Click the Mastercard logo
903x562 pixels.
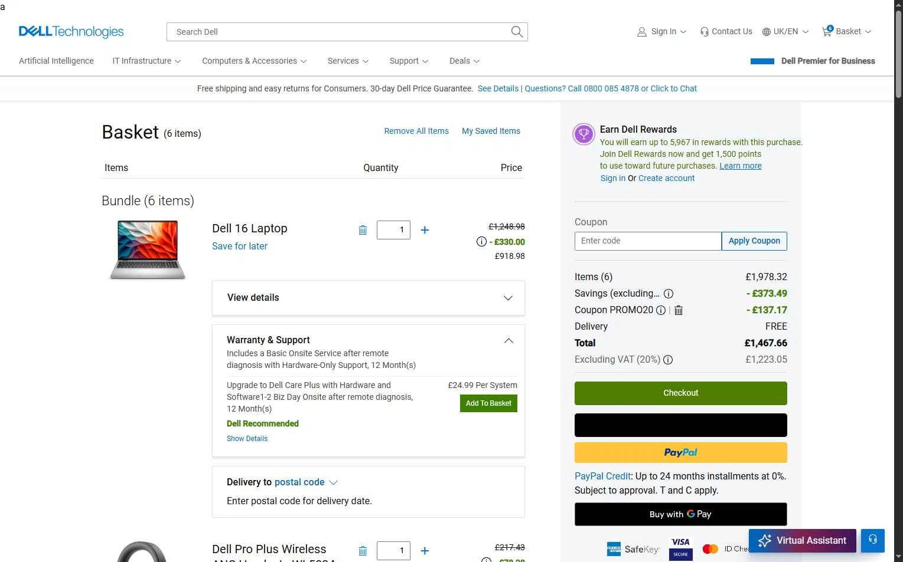[x=710, y=549]
